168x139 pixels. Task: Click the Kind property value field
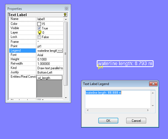pos(50,68)
